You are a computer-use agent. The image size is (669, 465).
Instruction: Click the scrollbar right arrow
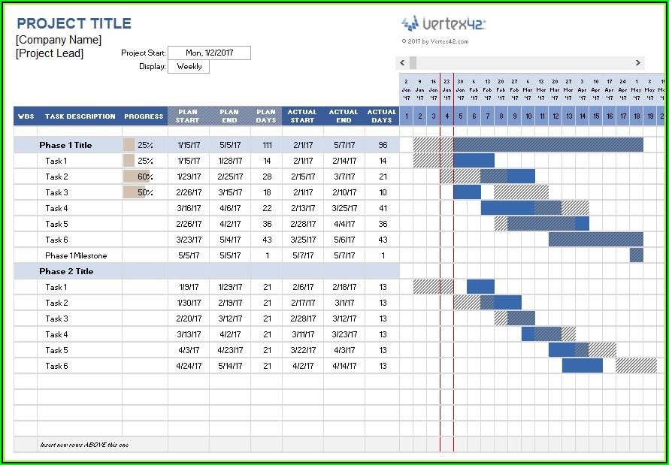click(x=638, y=63)
